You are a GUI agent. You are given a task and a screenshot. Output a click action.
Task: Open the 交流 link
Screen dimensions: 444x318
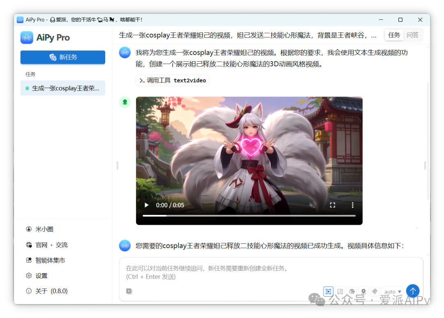[x=62, y=245]
